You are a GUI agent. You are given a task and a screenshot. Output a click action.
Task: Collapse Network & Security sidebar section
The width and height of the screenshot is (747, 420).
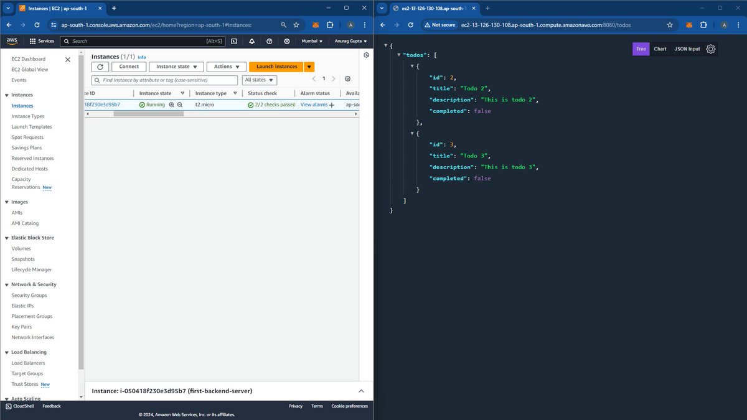tap(7, 284)
